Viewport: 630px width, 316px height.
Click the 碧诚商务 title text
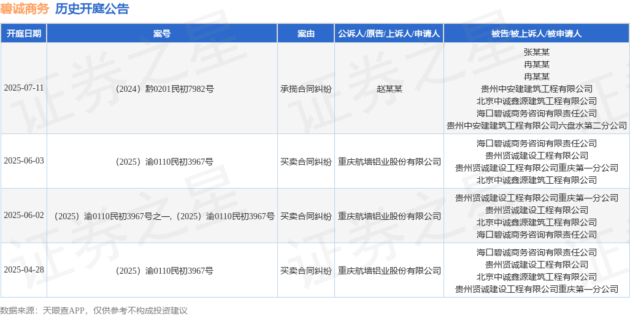point(25,9)
